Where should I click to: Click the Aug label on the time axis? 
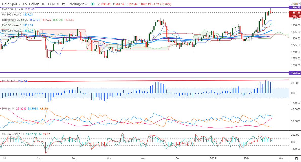[39, 158]
